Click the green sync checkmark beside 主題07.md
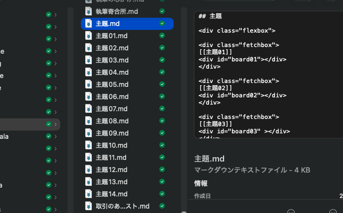This screenshot has width=343, height=213. click(162, 108)
